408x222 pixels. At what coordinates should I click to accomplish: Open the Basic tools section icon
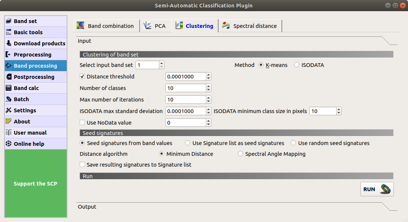pos(9,32)
